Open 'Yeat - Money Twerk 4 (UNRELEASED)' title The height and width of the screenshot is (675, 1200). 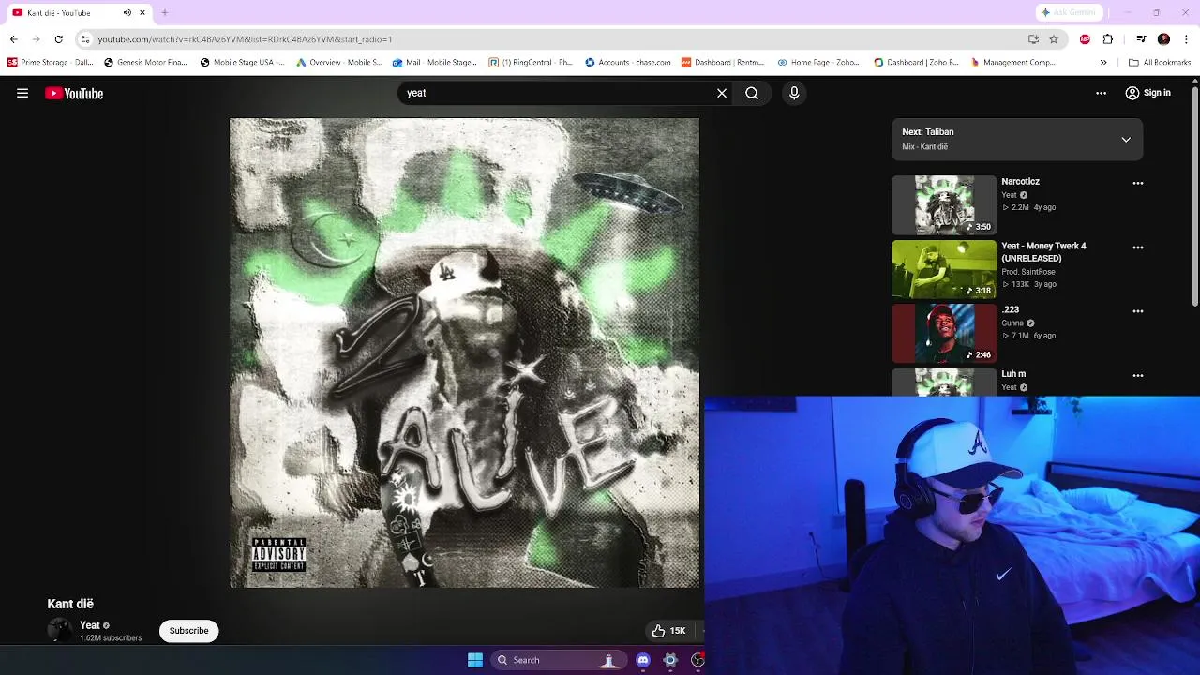(1043, 251)
